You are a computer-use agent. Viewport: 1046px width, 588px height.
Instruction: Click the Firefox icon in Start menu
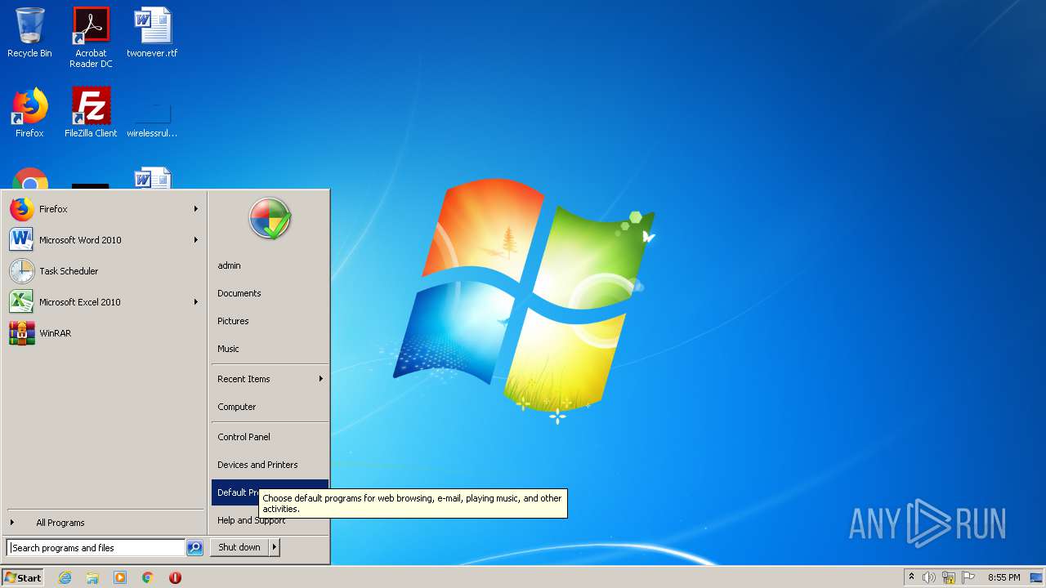tap(22, 209)
